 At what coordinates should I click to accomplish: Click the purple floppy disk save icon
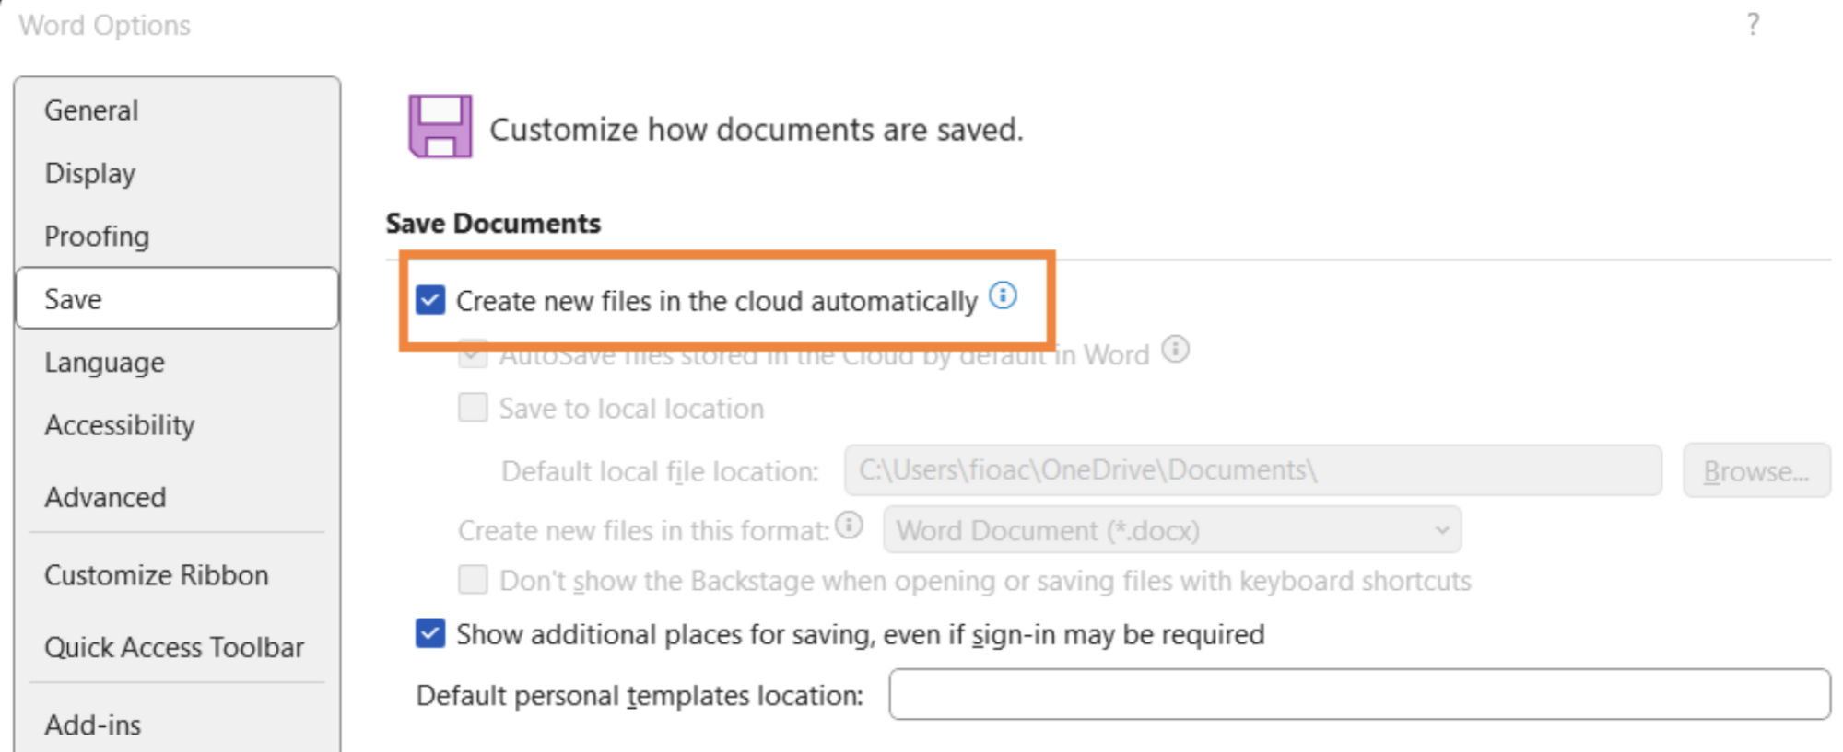click(440, 126)
